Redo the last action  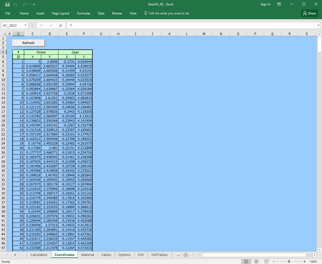point(25,4)
